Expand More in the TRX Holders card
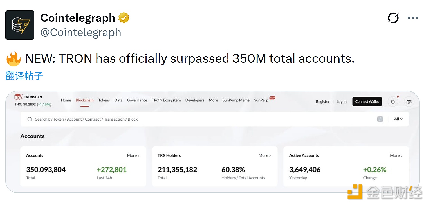Screen dimensions: 426x203 pos(264,155)
